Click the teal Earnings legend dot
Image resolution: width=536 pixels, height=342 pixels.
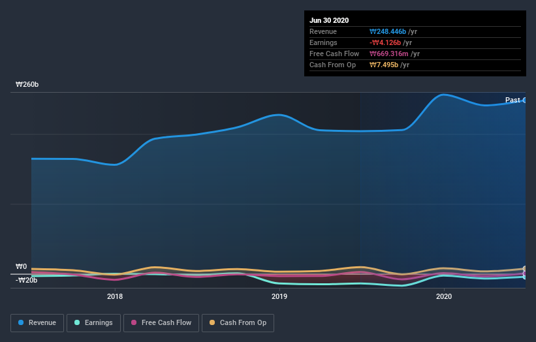(77, 322)
